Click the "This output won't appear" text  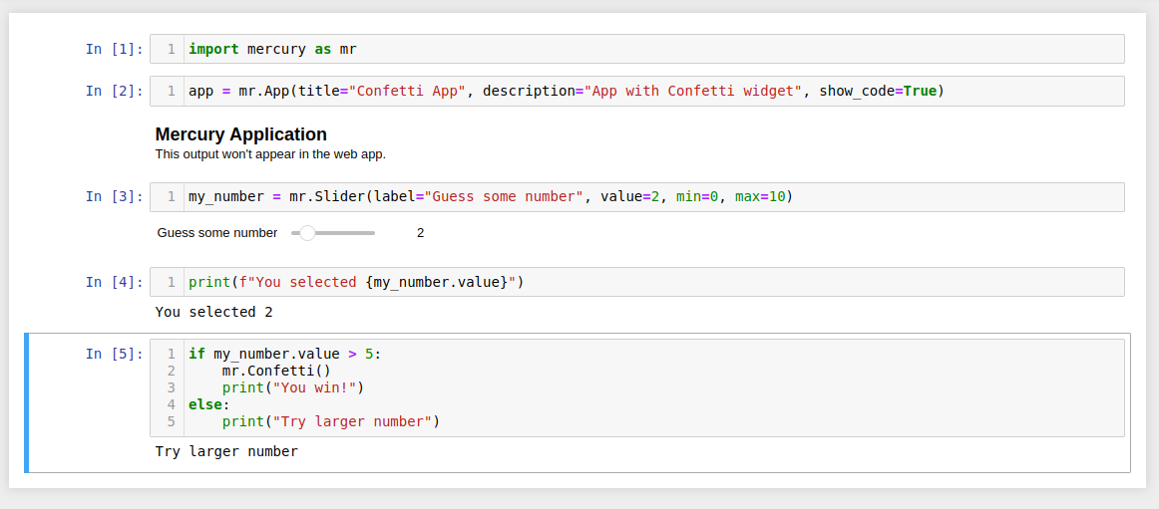(270, 154)
